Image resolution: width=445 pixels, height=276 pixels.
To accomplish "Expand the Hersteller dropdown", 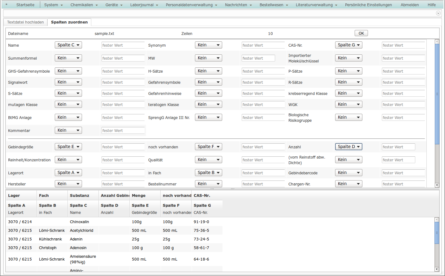I will (68, 184).
